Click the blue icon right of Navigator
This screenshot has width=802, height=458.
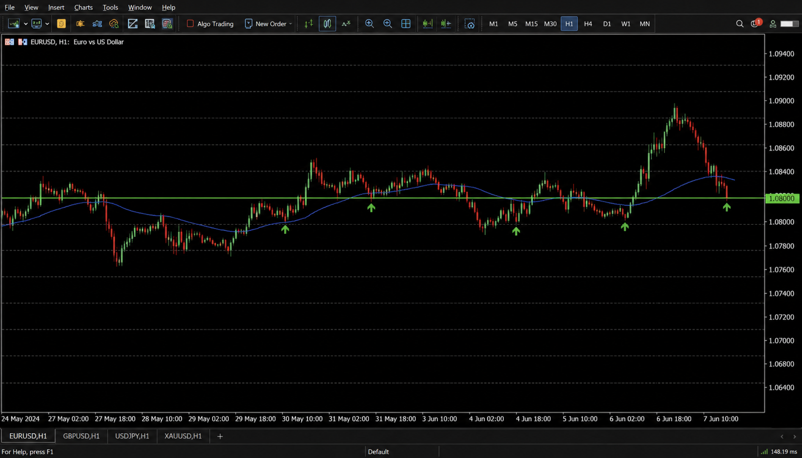(x=97, y=24)
